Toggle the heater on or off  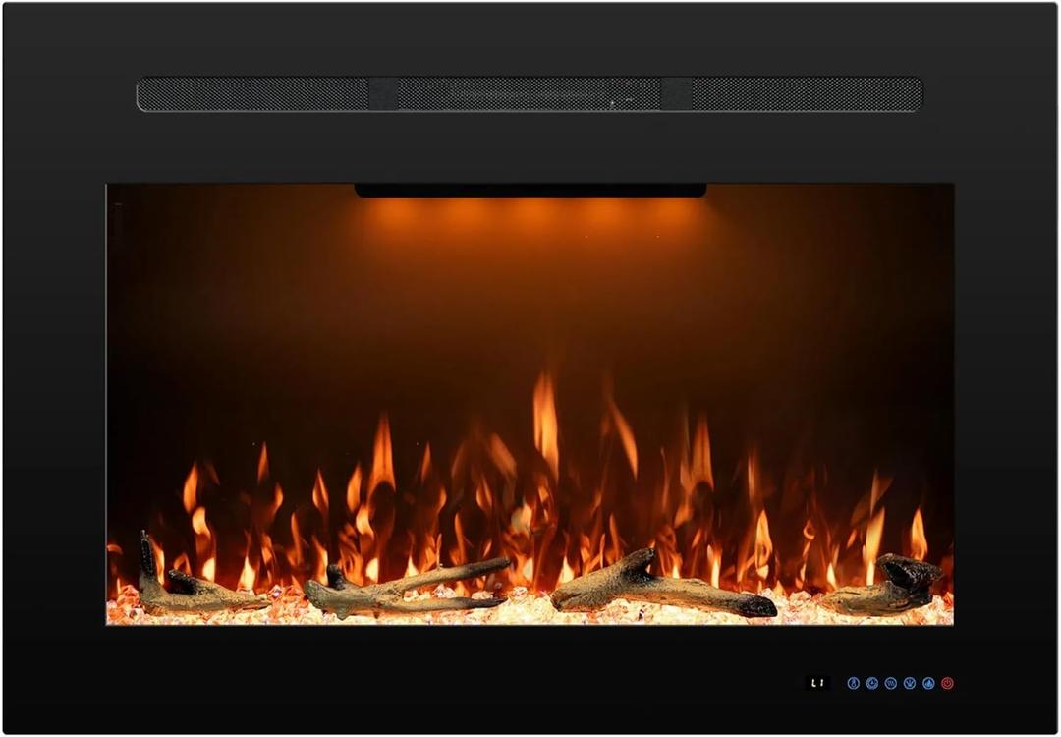pyautogui.click(x=947, y=683)
